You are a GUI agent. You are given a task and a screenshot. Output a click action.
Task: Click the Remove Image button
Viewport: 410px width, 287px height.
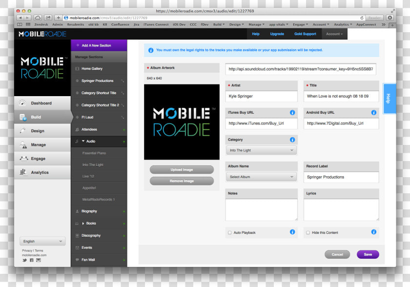182,181
